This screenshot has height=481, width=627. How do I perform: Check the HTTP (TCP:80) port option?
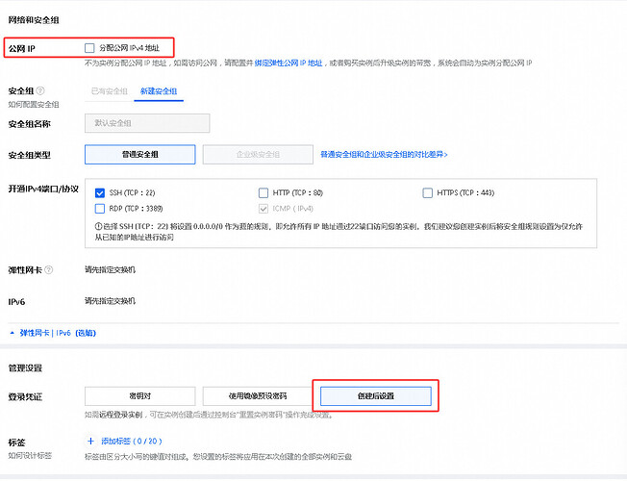[x=263, y=192]
